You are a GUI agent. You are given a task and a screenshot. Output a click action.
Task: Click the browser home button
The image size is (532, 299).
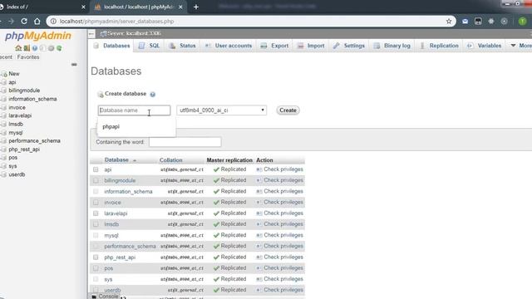37,22
